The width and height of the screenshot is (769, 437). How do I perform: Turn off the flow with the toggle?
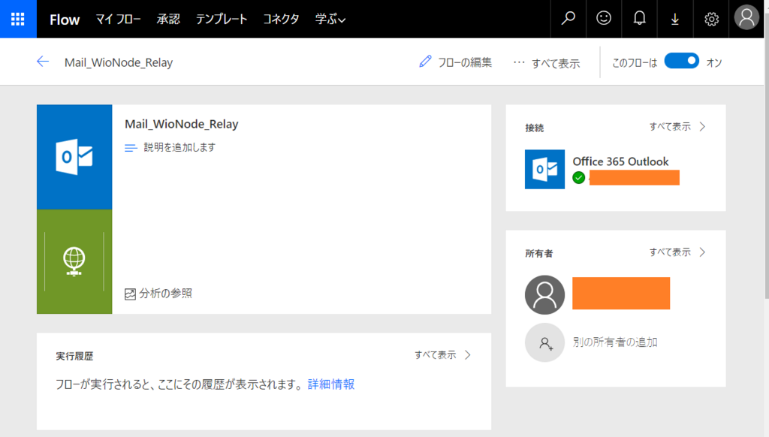(682, 62)
